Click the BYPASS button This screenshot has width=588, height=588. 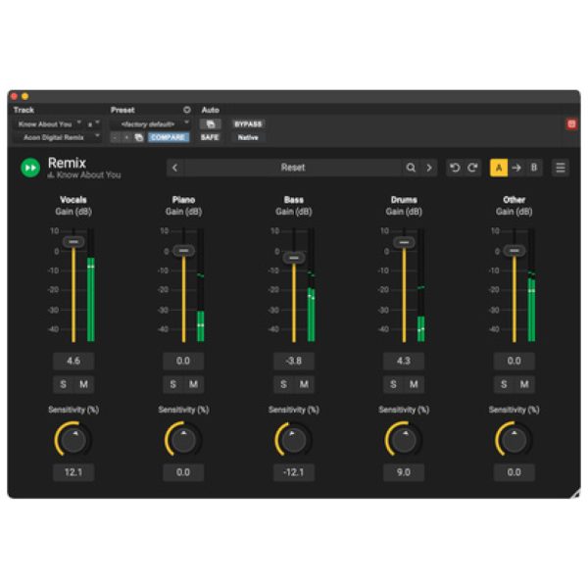(248, 124)
